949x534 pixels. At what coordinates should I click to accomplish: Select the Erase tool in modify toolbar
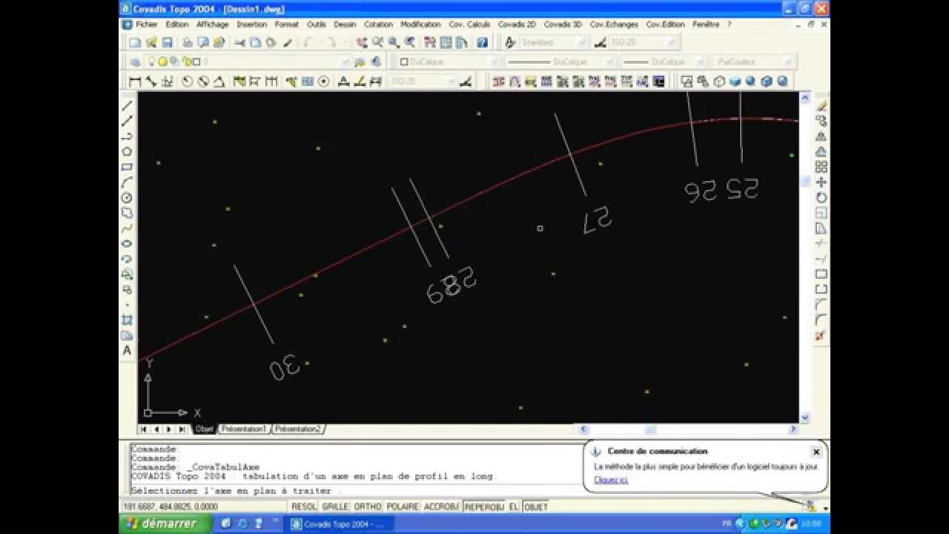point(821,106)
